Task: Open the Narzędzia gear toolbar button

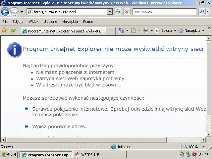Action: click(191, 30)
